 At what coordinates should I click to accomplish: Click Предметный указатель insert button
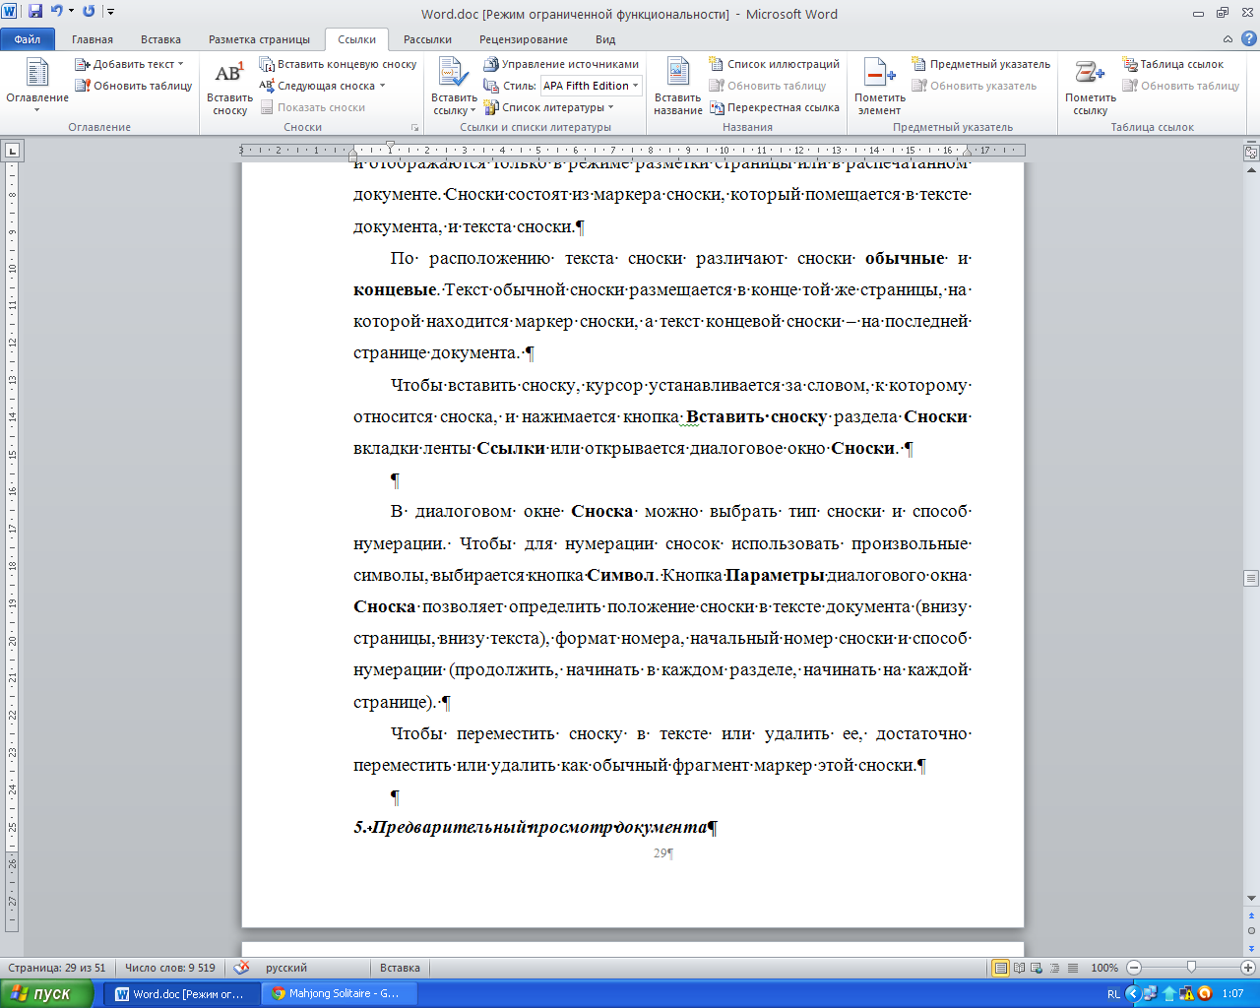(981, 64)
